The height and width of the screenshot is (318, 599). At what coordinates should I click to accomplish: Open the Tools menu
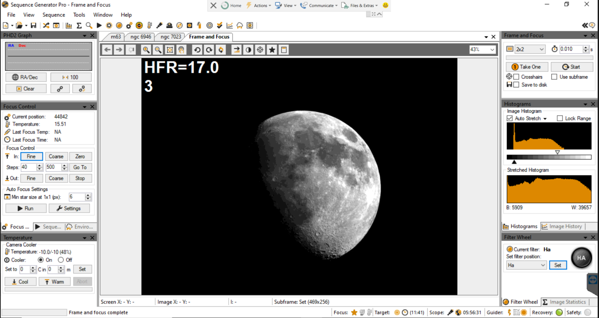click(x=79, y=15)
